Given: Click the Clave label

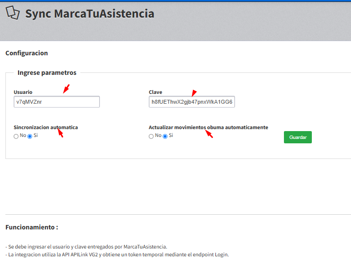Looking at the screenshot, I should pos(155,92).
